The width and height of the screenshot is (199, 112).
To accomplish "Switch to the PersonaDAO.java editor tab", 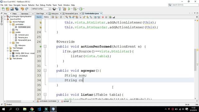I will [72, 13].
